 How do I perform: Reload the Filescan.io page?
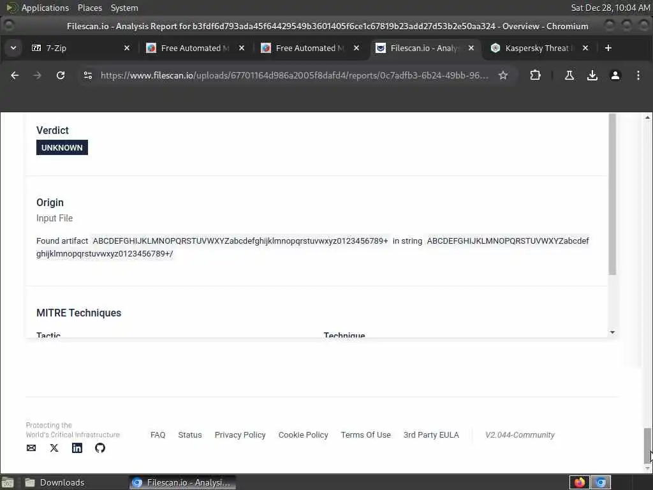click(61, 75)
